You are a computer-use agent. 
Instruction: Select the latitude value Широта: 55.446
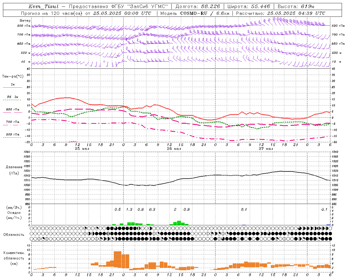249,6
